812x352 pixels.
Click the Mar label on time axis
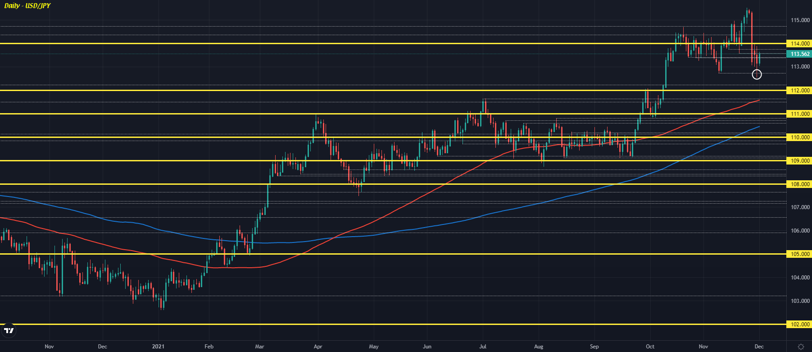click(x=259, y=347)
